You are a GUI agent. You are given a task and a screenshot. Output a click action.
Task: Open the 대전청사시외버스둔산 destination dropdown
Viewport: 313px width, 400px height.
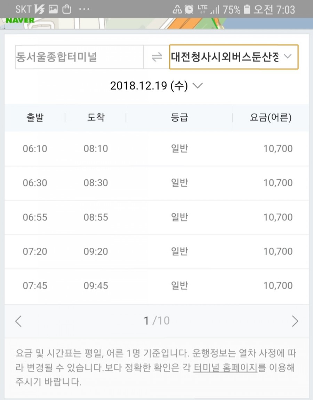[234, 57]
